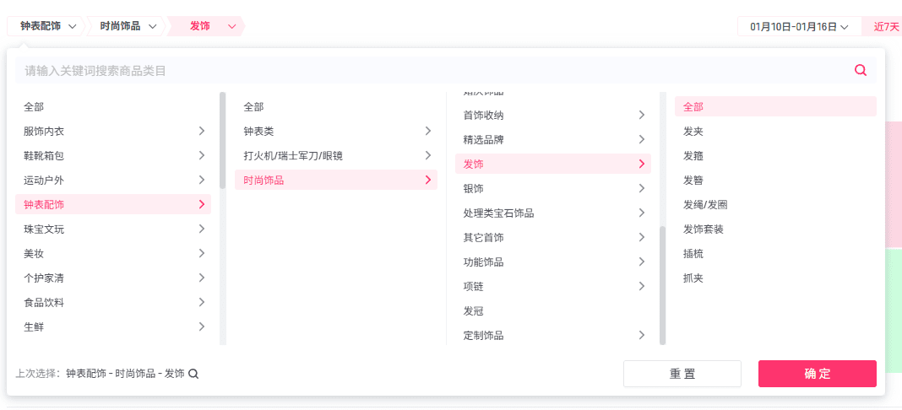Type in the category keyword search field
Viewport: 902px width, 410px height.
click(422, 71)
